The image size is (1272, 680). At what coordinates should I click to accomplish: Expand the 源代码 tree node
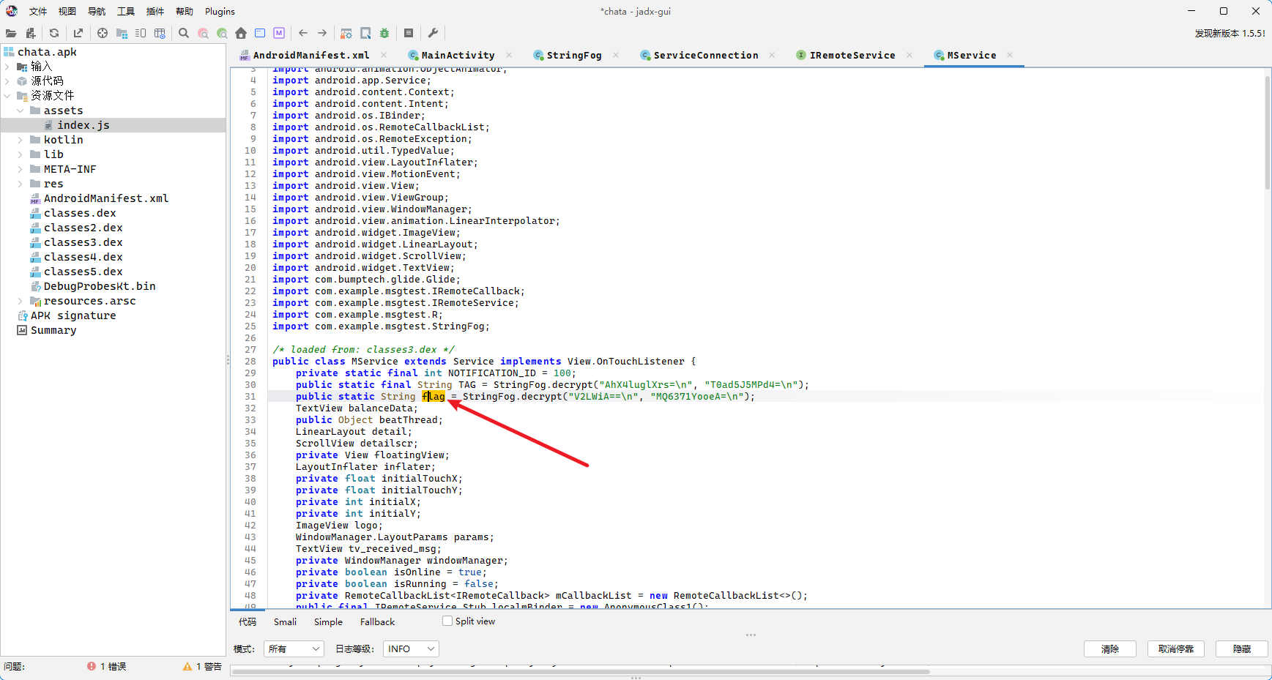coord(7,81)
